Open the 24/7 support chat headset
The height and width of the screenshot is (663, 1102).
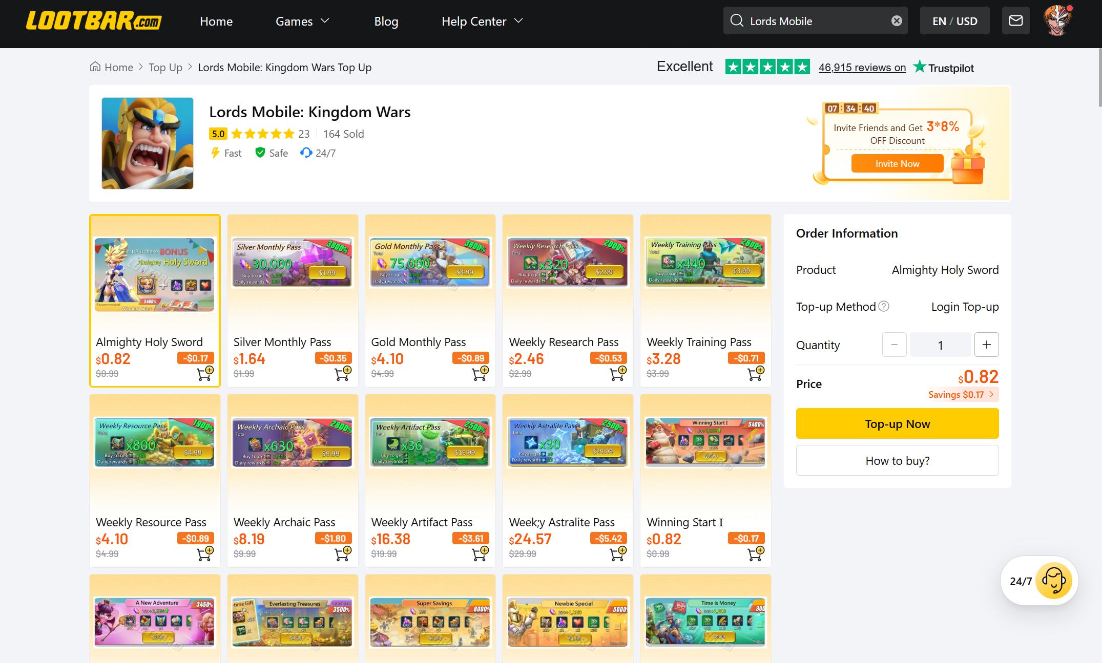coord(1053,581)
